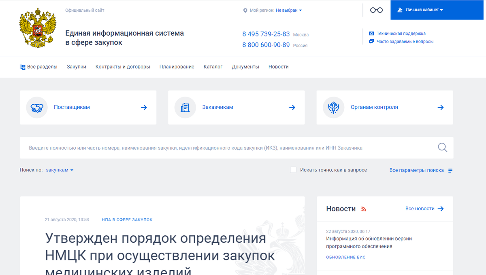Click site title Единая информационная система
The width and height of the screenshot is (486, 275).
(125, 38)
